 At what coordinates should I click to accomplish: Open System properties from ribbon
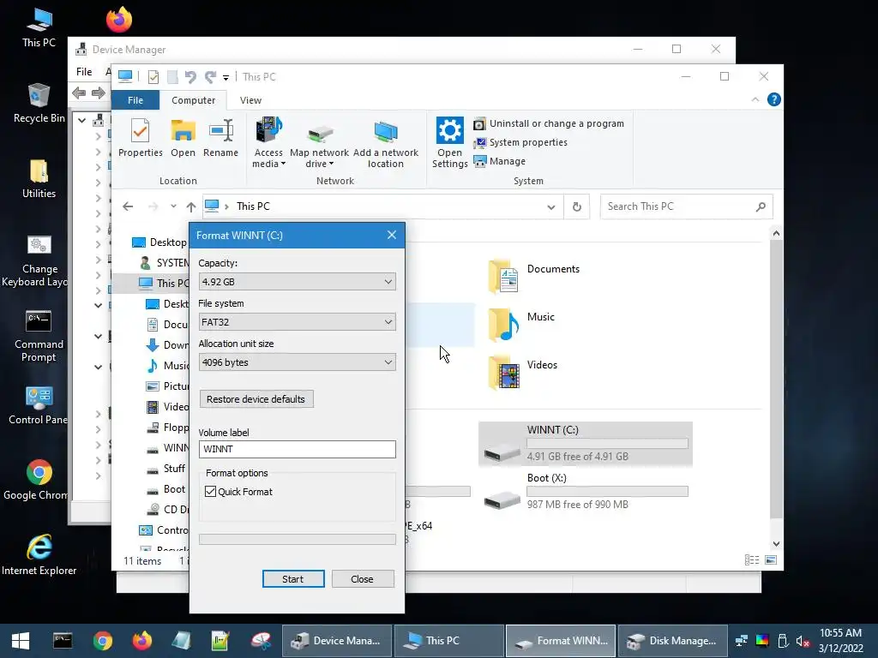[x=520, y=143]
